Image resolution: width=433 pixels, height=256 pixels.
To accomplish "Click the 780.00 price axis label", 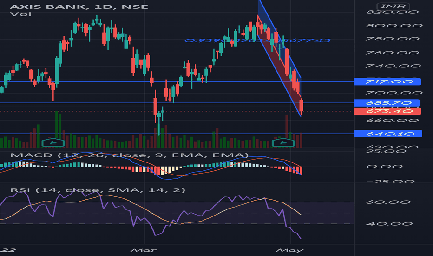I will (393, 39).
